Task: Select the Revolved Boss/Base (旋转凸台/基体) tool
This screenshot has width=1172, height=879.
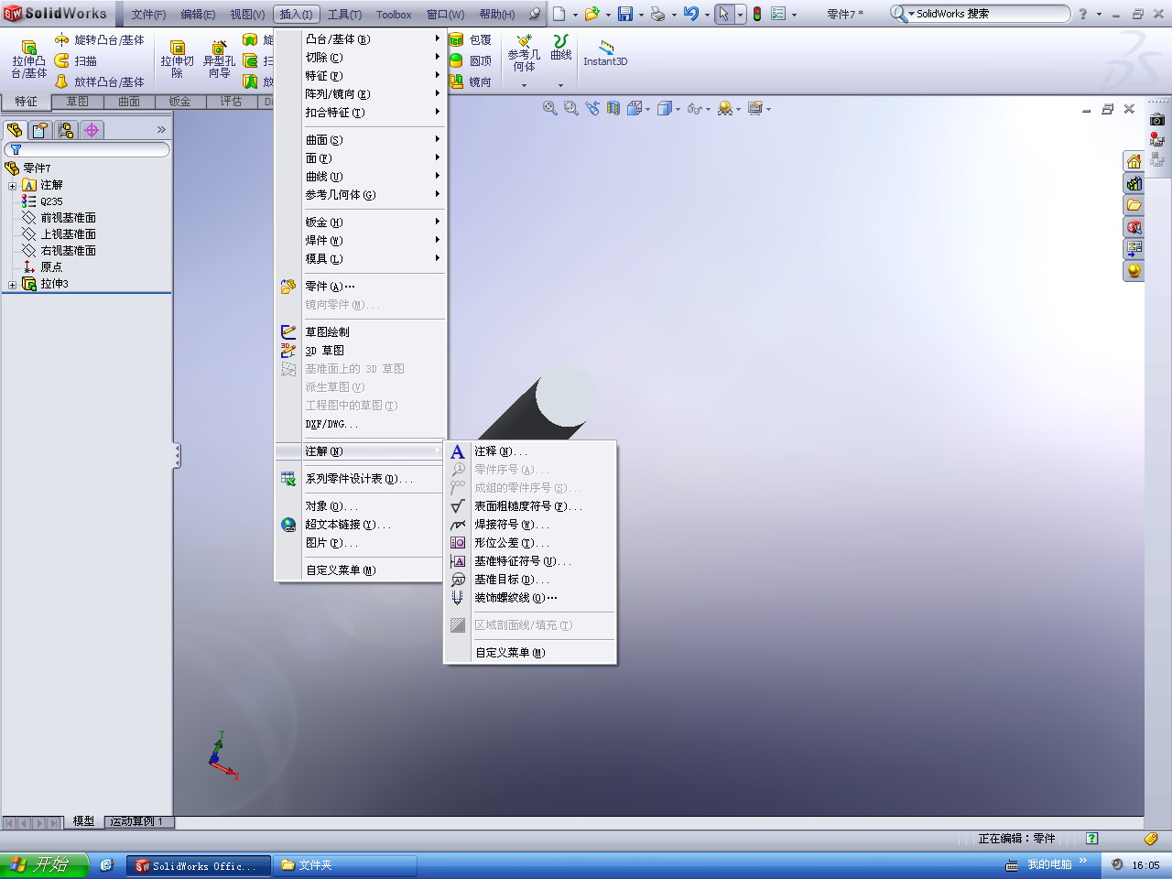Action: (99, 40)
